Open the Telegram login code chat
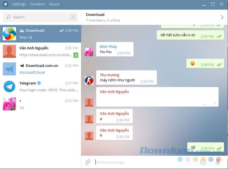Viewport: 228px width, 169px height. pos(40,86)
